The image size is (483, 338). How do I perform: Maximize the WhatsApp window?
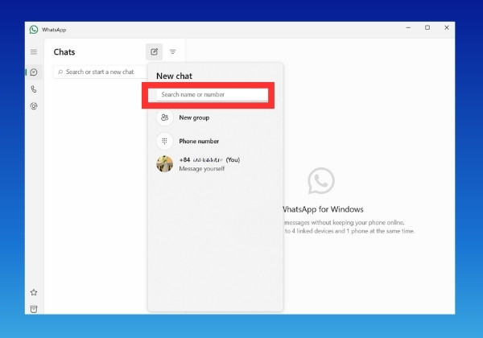(427, 27)
